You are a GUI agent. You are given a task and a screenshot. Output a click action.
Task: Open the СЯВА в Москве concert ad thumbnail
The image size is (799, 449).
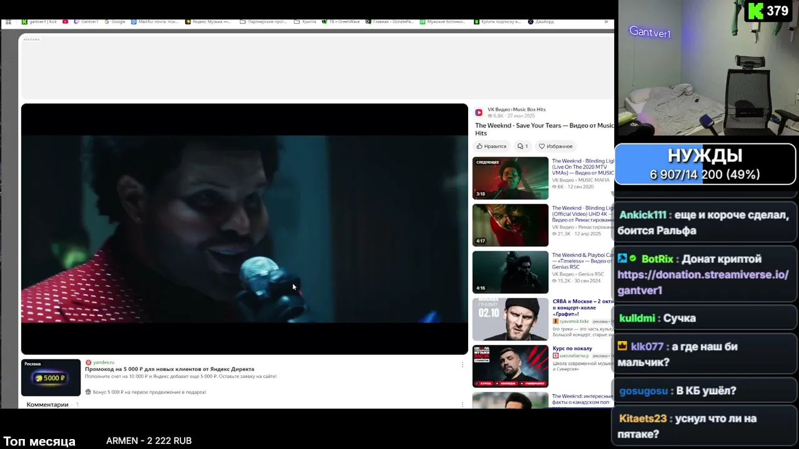(510, 319)
